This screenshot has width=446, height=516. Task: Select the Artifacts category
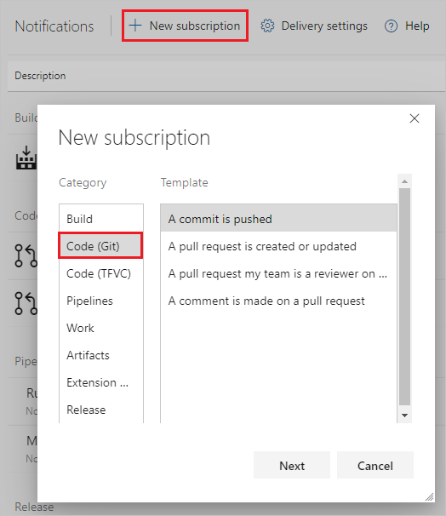tap(101, 355)
